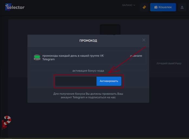Open the Кошелек wallet button
This screenshot has height=139, width=189.
(163, 7)
